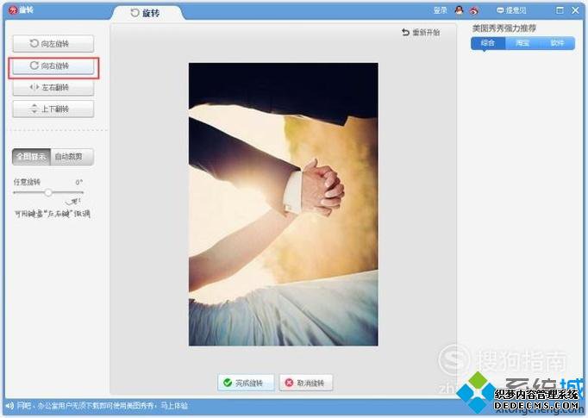Switch to the 淘宝 recommendation tab

[x=522, y=43]
